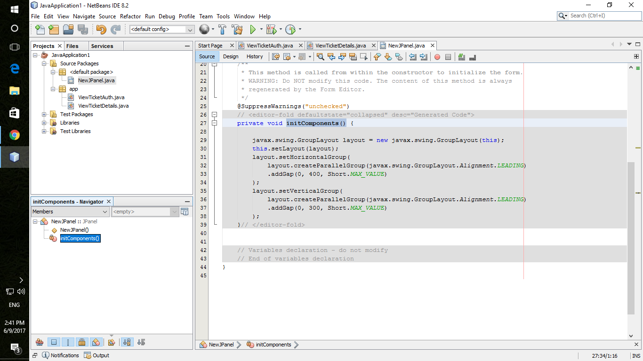Expand the Libraries node in Projects
The height and width of the screenshot is (361, 643).
[x=45, y=123]
